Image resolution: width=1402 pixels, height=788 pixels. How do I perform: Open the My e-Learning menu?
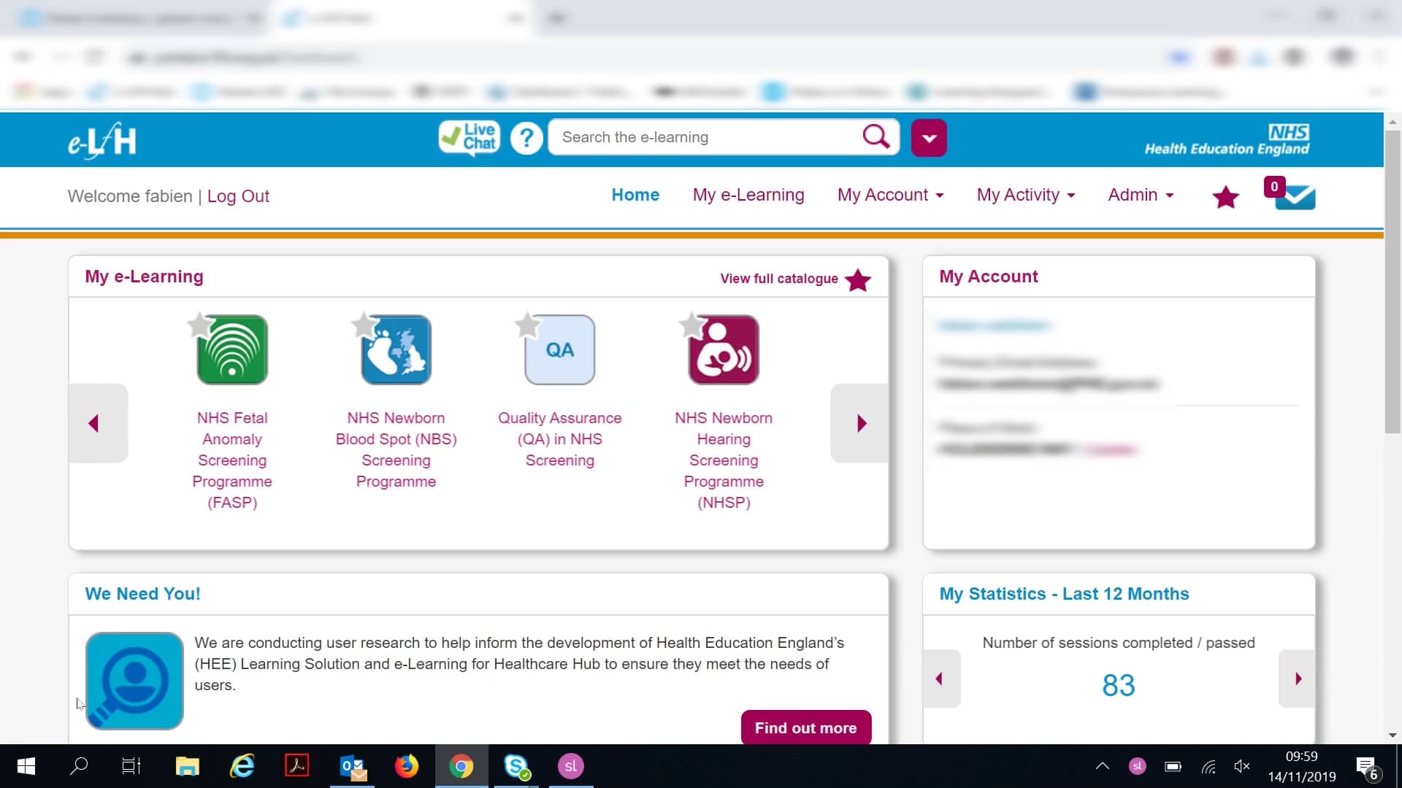point(748,195)
